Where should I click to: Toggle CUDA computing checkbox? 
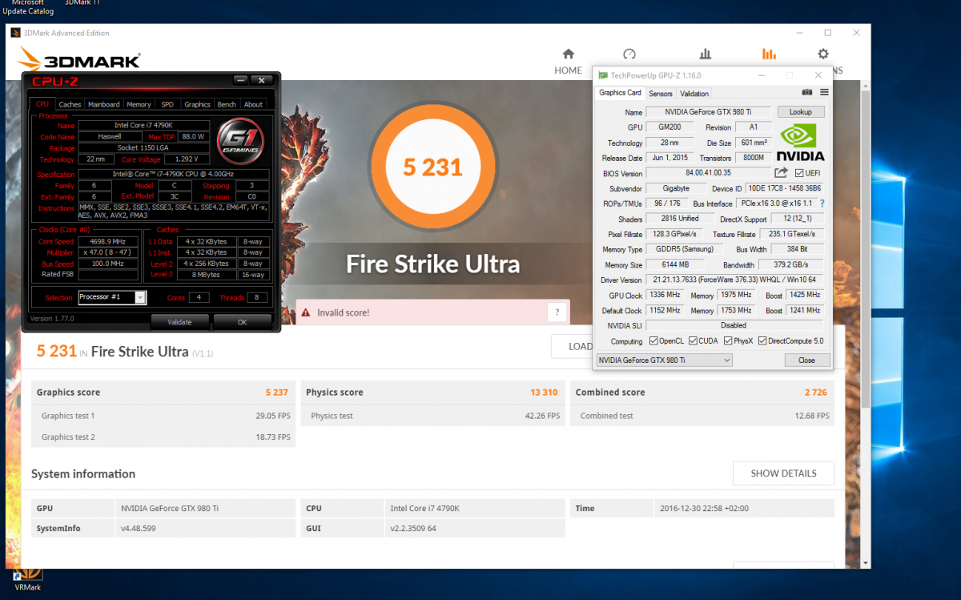click(693, 341)
